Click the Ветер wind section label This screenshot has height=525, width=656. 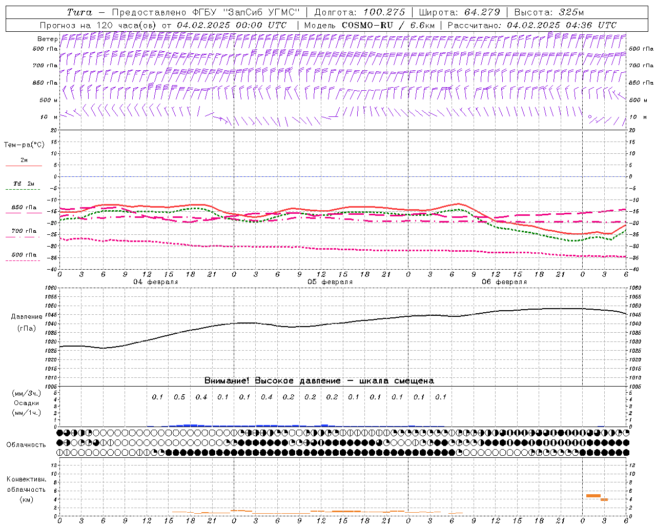[47, 39]
